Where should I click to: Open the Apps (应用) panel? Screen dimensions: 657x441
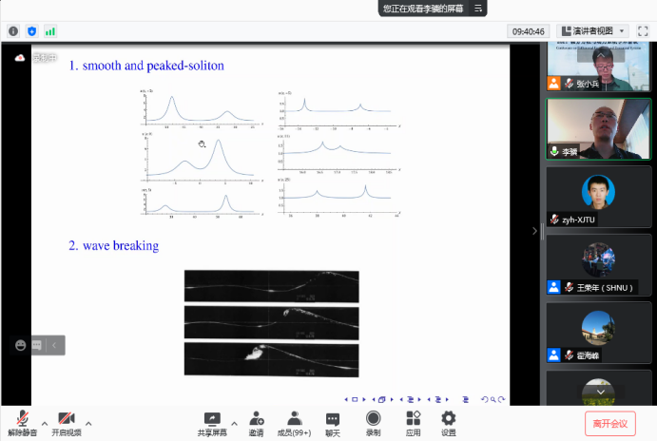tap(413, 422)
